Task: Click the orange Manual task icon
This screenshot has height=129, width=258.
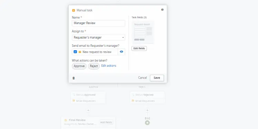Action: (74, 10)
